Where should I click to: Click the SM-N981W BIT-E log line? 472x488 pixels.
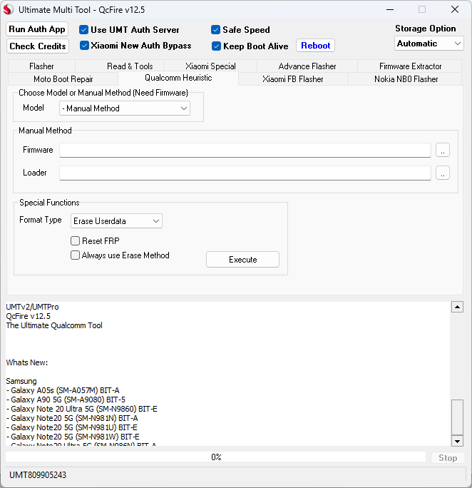pyautogui.click(x=73, y=437)
